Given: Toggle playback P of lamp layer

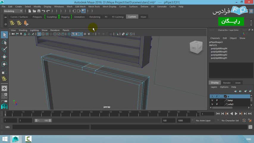Looking at the screenshot, I should [217, 100].
